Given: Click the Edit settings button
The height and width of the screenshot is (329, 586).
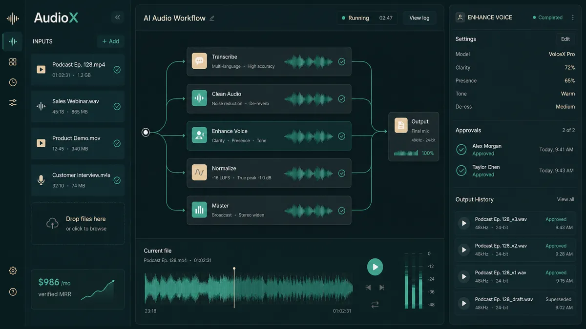Looking at the screenshot, I should pos(565,39).
